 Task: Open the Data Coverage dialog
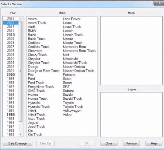pos(17,143)
